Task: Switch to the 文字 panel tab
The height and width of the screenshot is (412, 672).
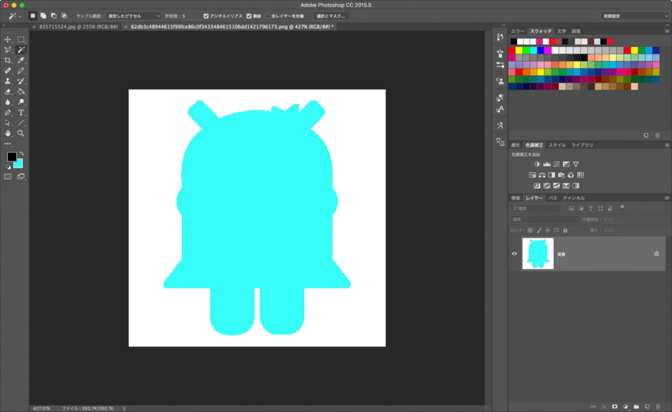Action: tap(561, 32)
